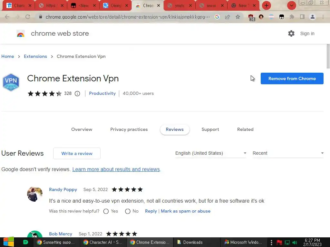Open the English (United States) language dropdown
The height and width of the screenshot is (247, 330).
click(x=211, y=153)
